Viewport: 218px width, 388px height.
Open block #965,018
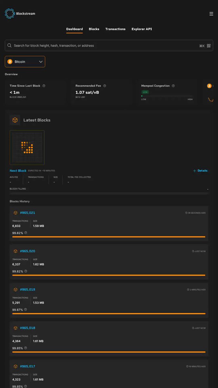(x=27, y=328)
